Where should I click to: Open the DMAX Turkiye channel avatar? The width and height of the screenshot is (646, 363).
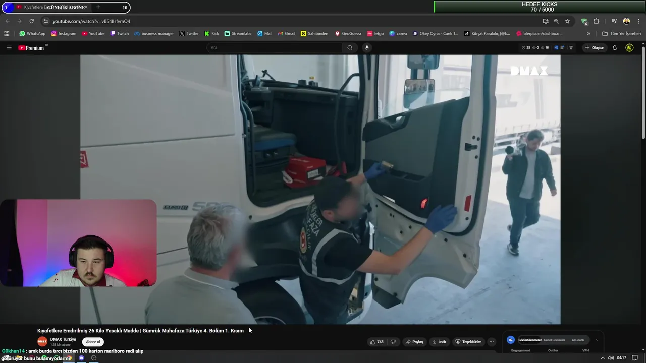pyautogui.click(x=42, y=342)
